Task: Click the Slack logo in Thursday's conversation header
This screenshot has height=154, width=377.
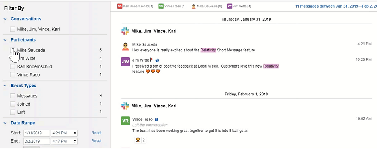Action: [125, 31]
